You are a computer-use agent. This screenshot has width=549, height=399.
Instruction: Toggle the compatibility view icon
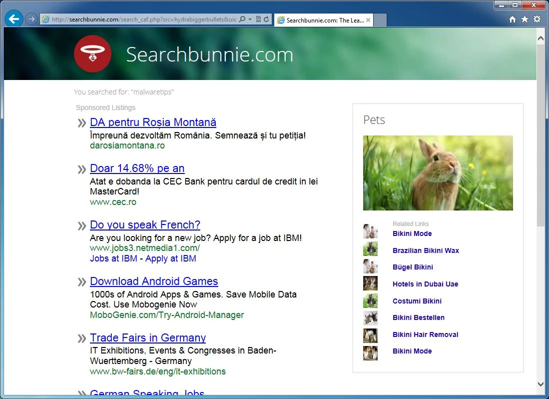pyautogui.click(x=258, y=19)
